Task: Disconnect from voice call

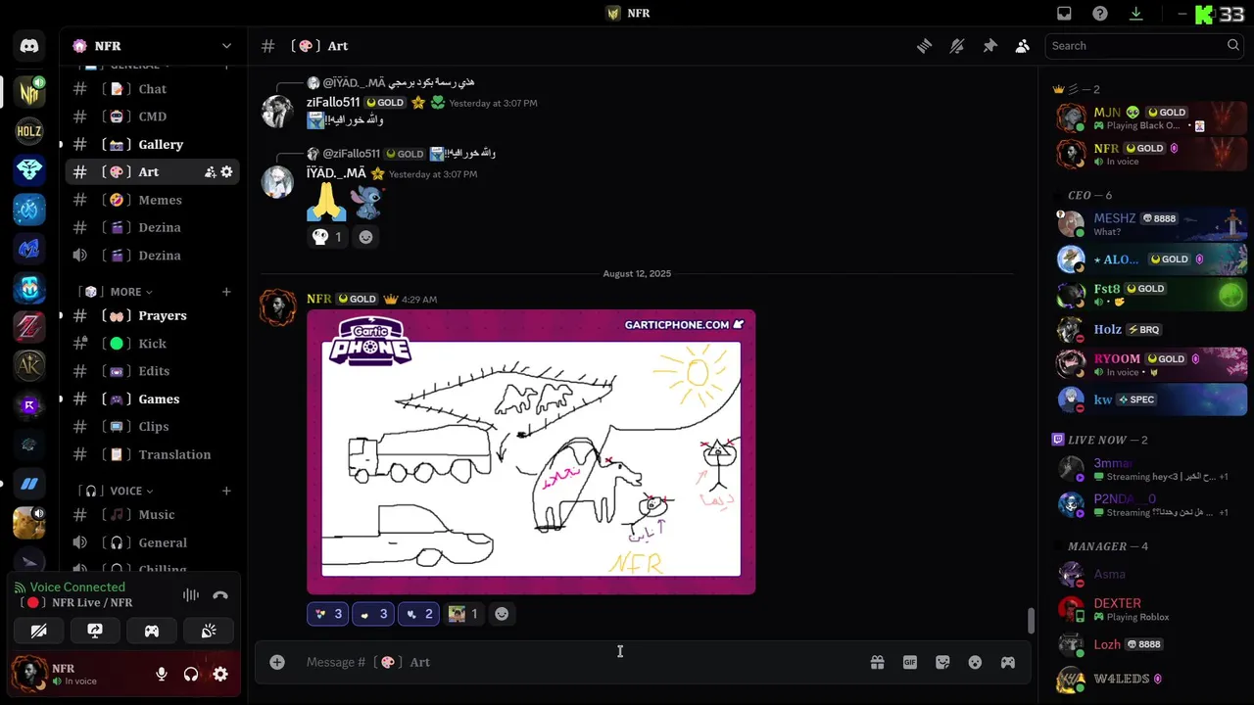Action: [220, 594]
